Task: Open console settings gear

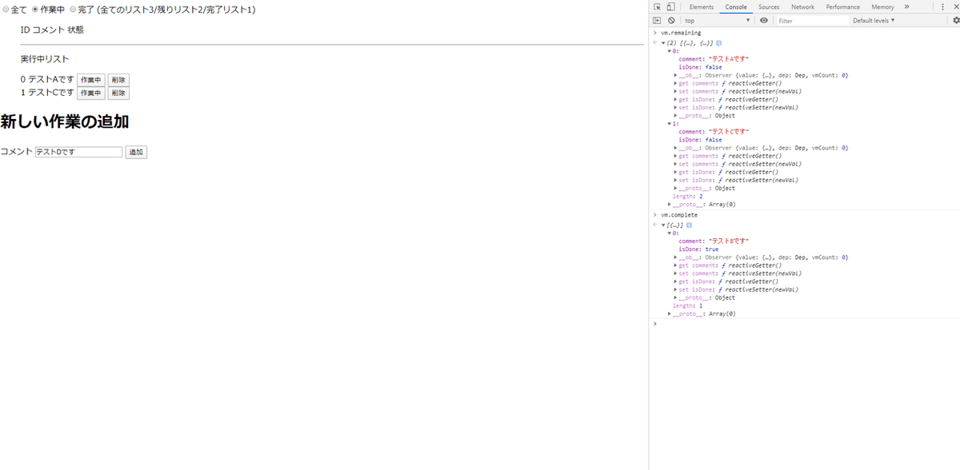Action: [x=955, y=20]
